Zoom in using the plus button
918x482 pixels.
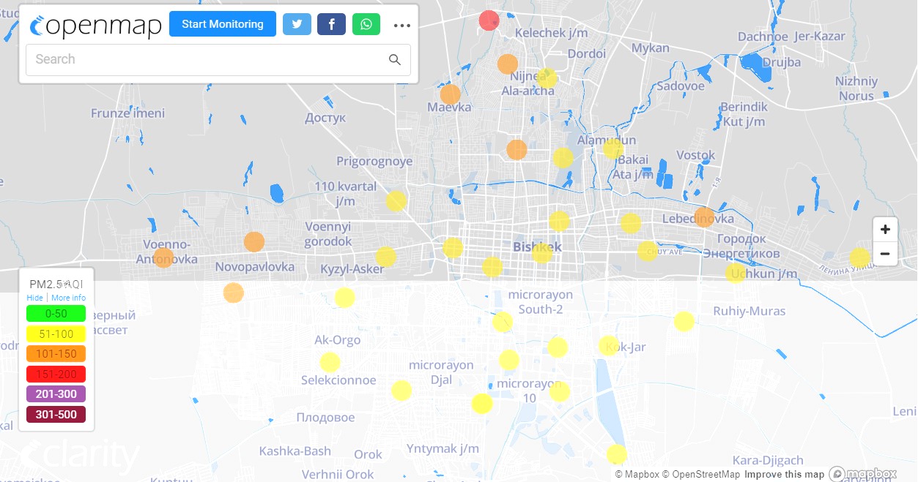tap(885, 230)
